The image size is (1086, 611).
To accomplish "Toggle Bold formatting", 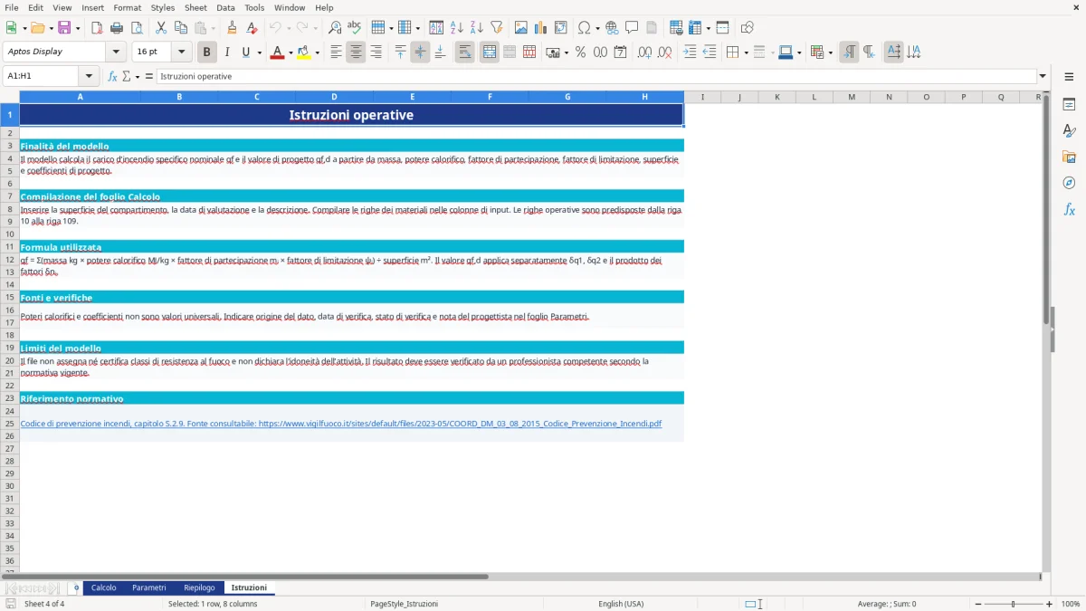I will 207,53.
